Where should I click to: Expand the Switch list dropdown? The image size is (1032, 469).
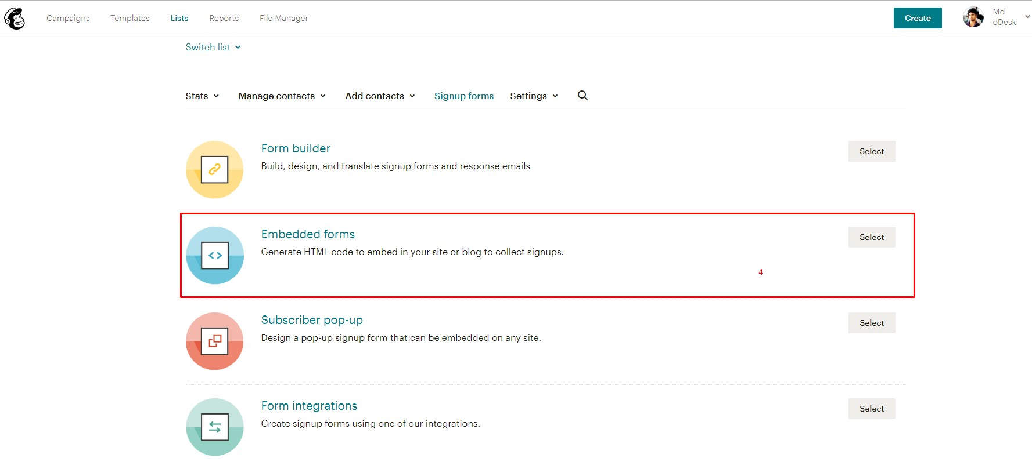tap(213, 47)
